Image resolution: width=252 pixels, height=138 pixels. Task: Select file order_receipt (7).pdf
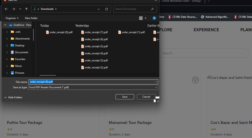94,32
